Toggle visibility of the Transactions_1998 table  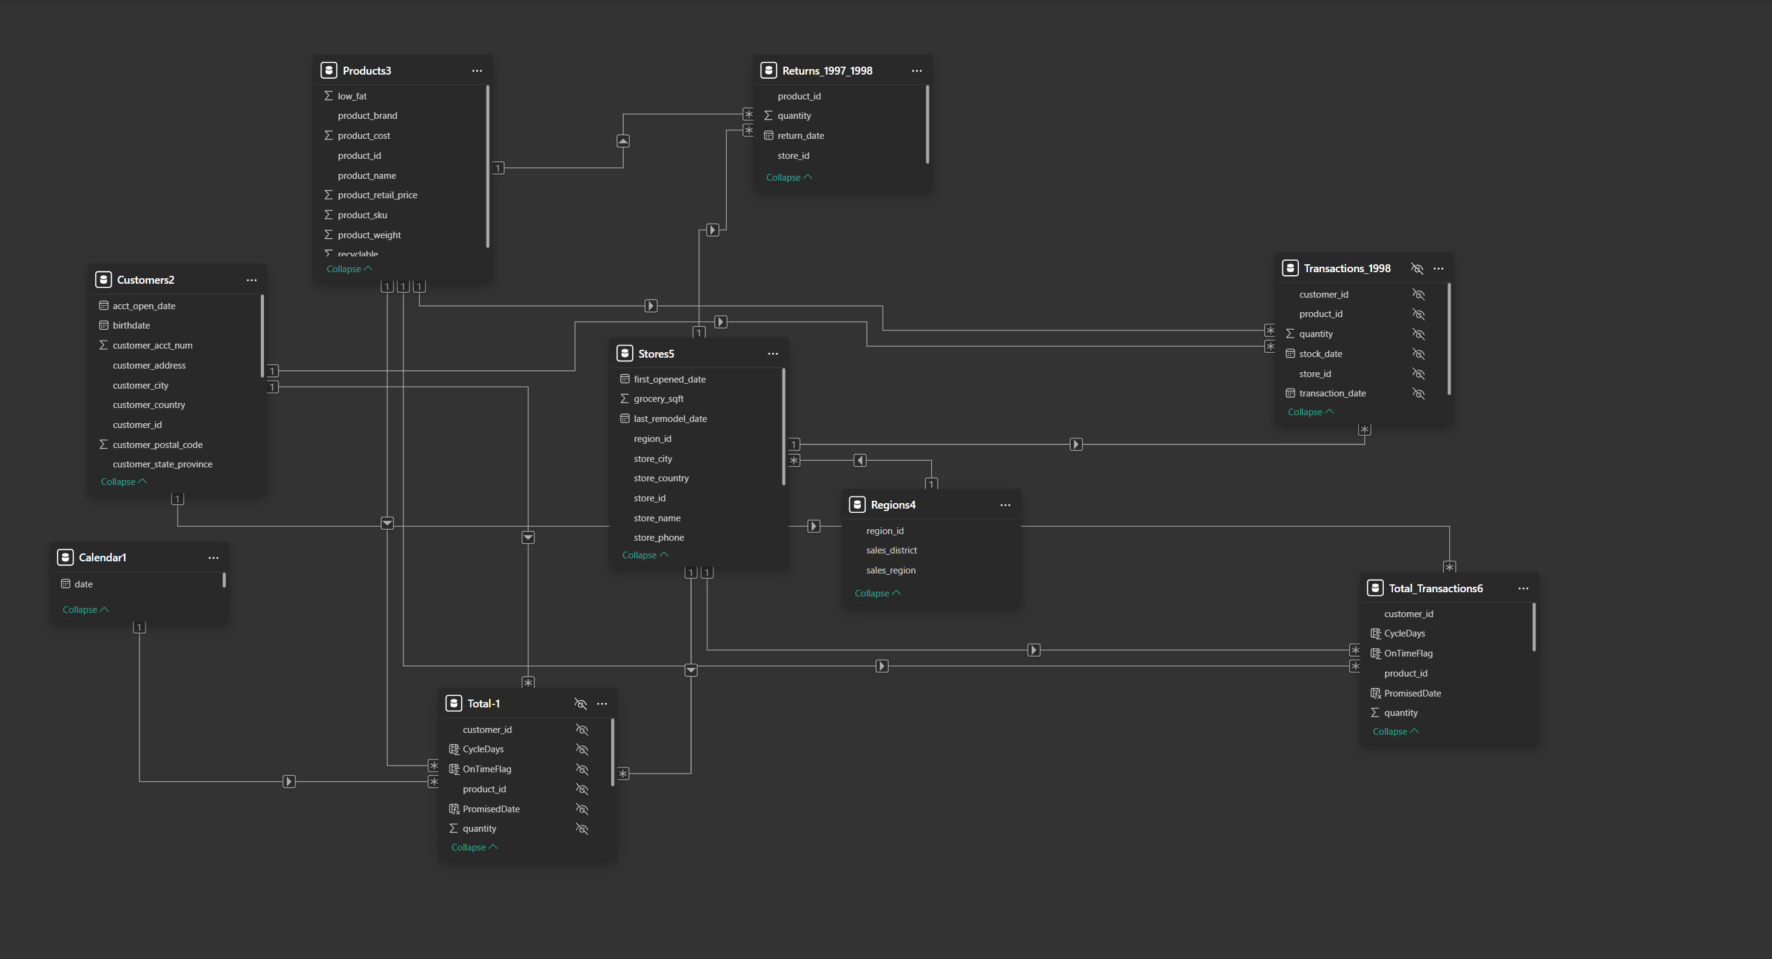1417,268
